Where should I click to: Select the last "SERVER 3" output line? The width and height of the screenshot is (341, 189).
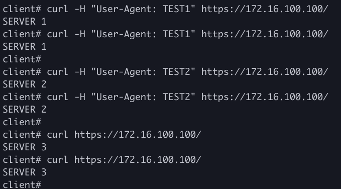tap(25, 172)
